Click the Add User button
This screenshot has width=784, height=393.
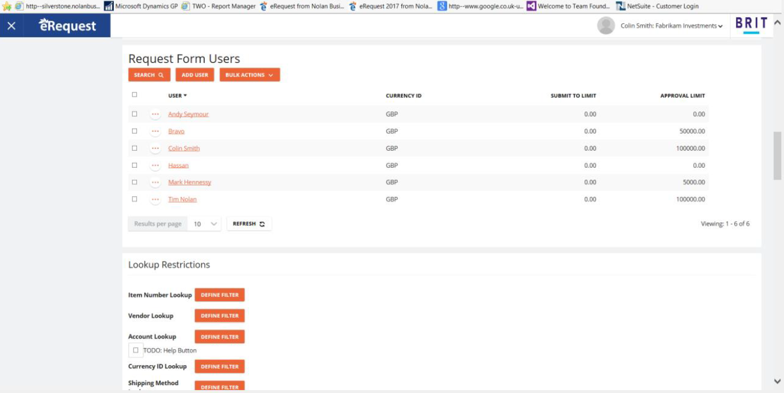point(195,75)
